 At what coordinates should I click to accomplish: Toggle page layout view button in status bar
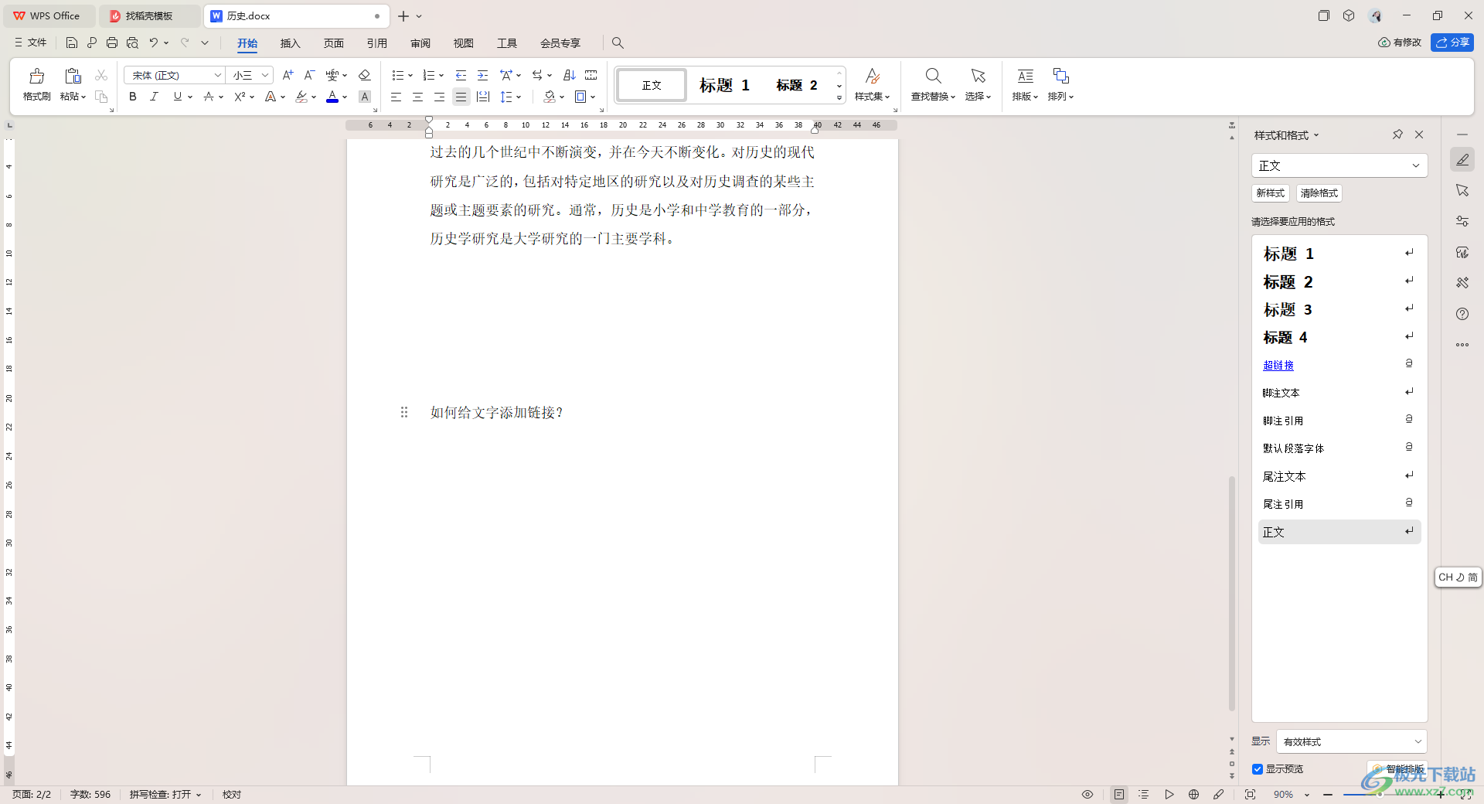click(x=1119, y=794)
